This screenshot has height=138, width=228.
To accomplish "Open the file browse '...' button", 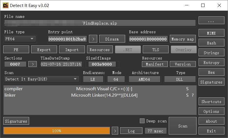I will (212, 21).
